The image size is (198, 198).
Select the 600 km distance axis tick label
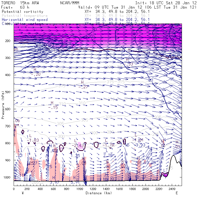(53, 189)
